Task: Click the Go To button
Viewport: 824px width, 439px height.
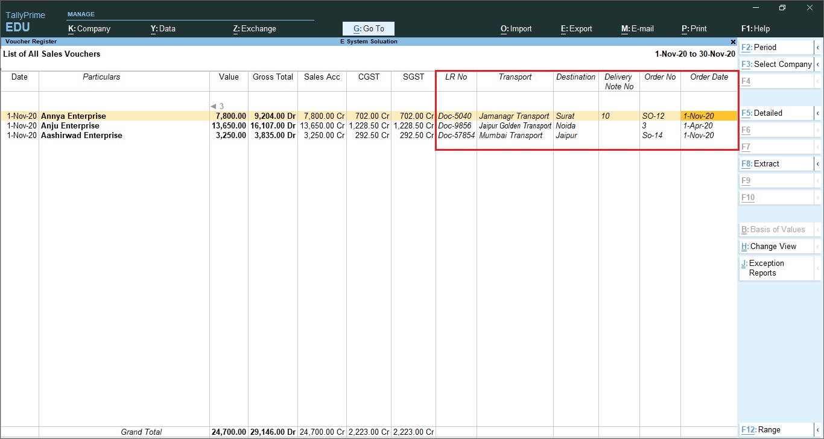Action: click(x=368, y=28)
